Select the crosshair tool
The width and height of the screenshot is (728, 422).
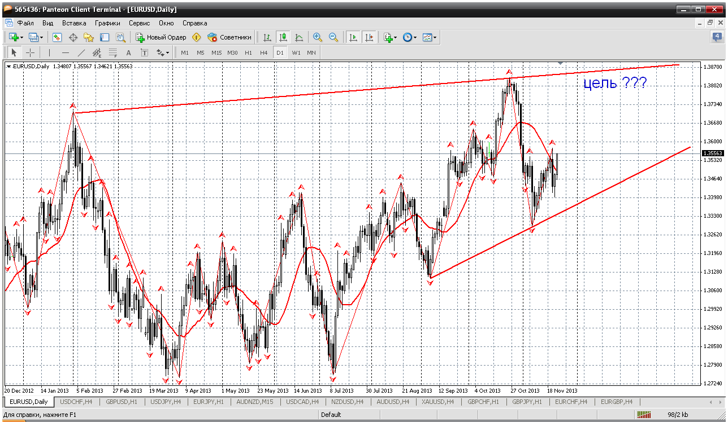pyautogui.click(x=30, y=52)
